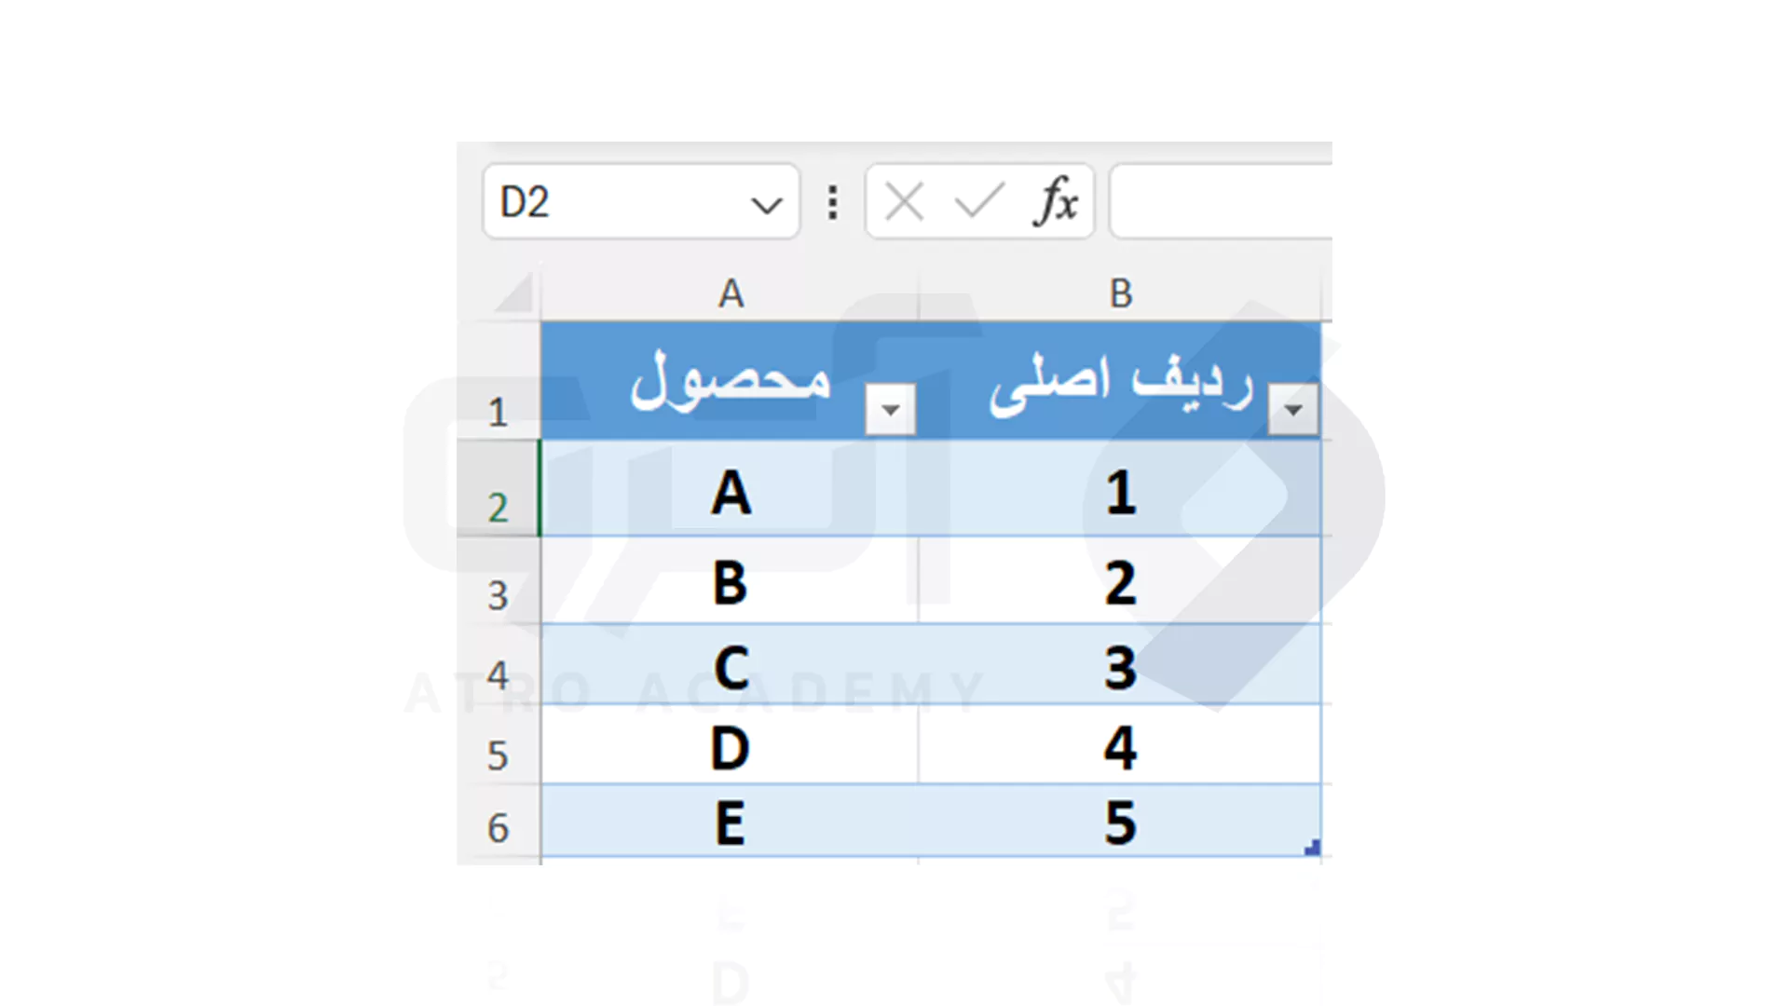Image resolution: width=1789 pixels, height=1006 pixels.
Task: Click the Select All corner triangle
Action: click(x=513, y=292)
